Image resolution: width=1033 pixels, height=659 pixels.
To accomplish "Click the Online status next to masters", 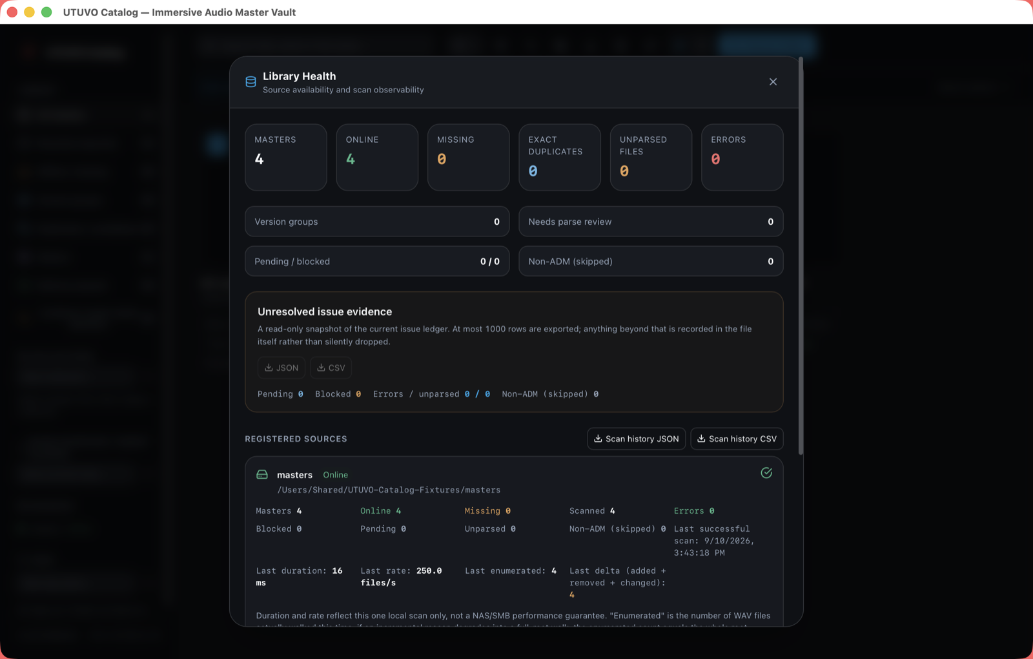I will (335, 475).
